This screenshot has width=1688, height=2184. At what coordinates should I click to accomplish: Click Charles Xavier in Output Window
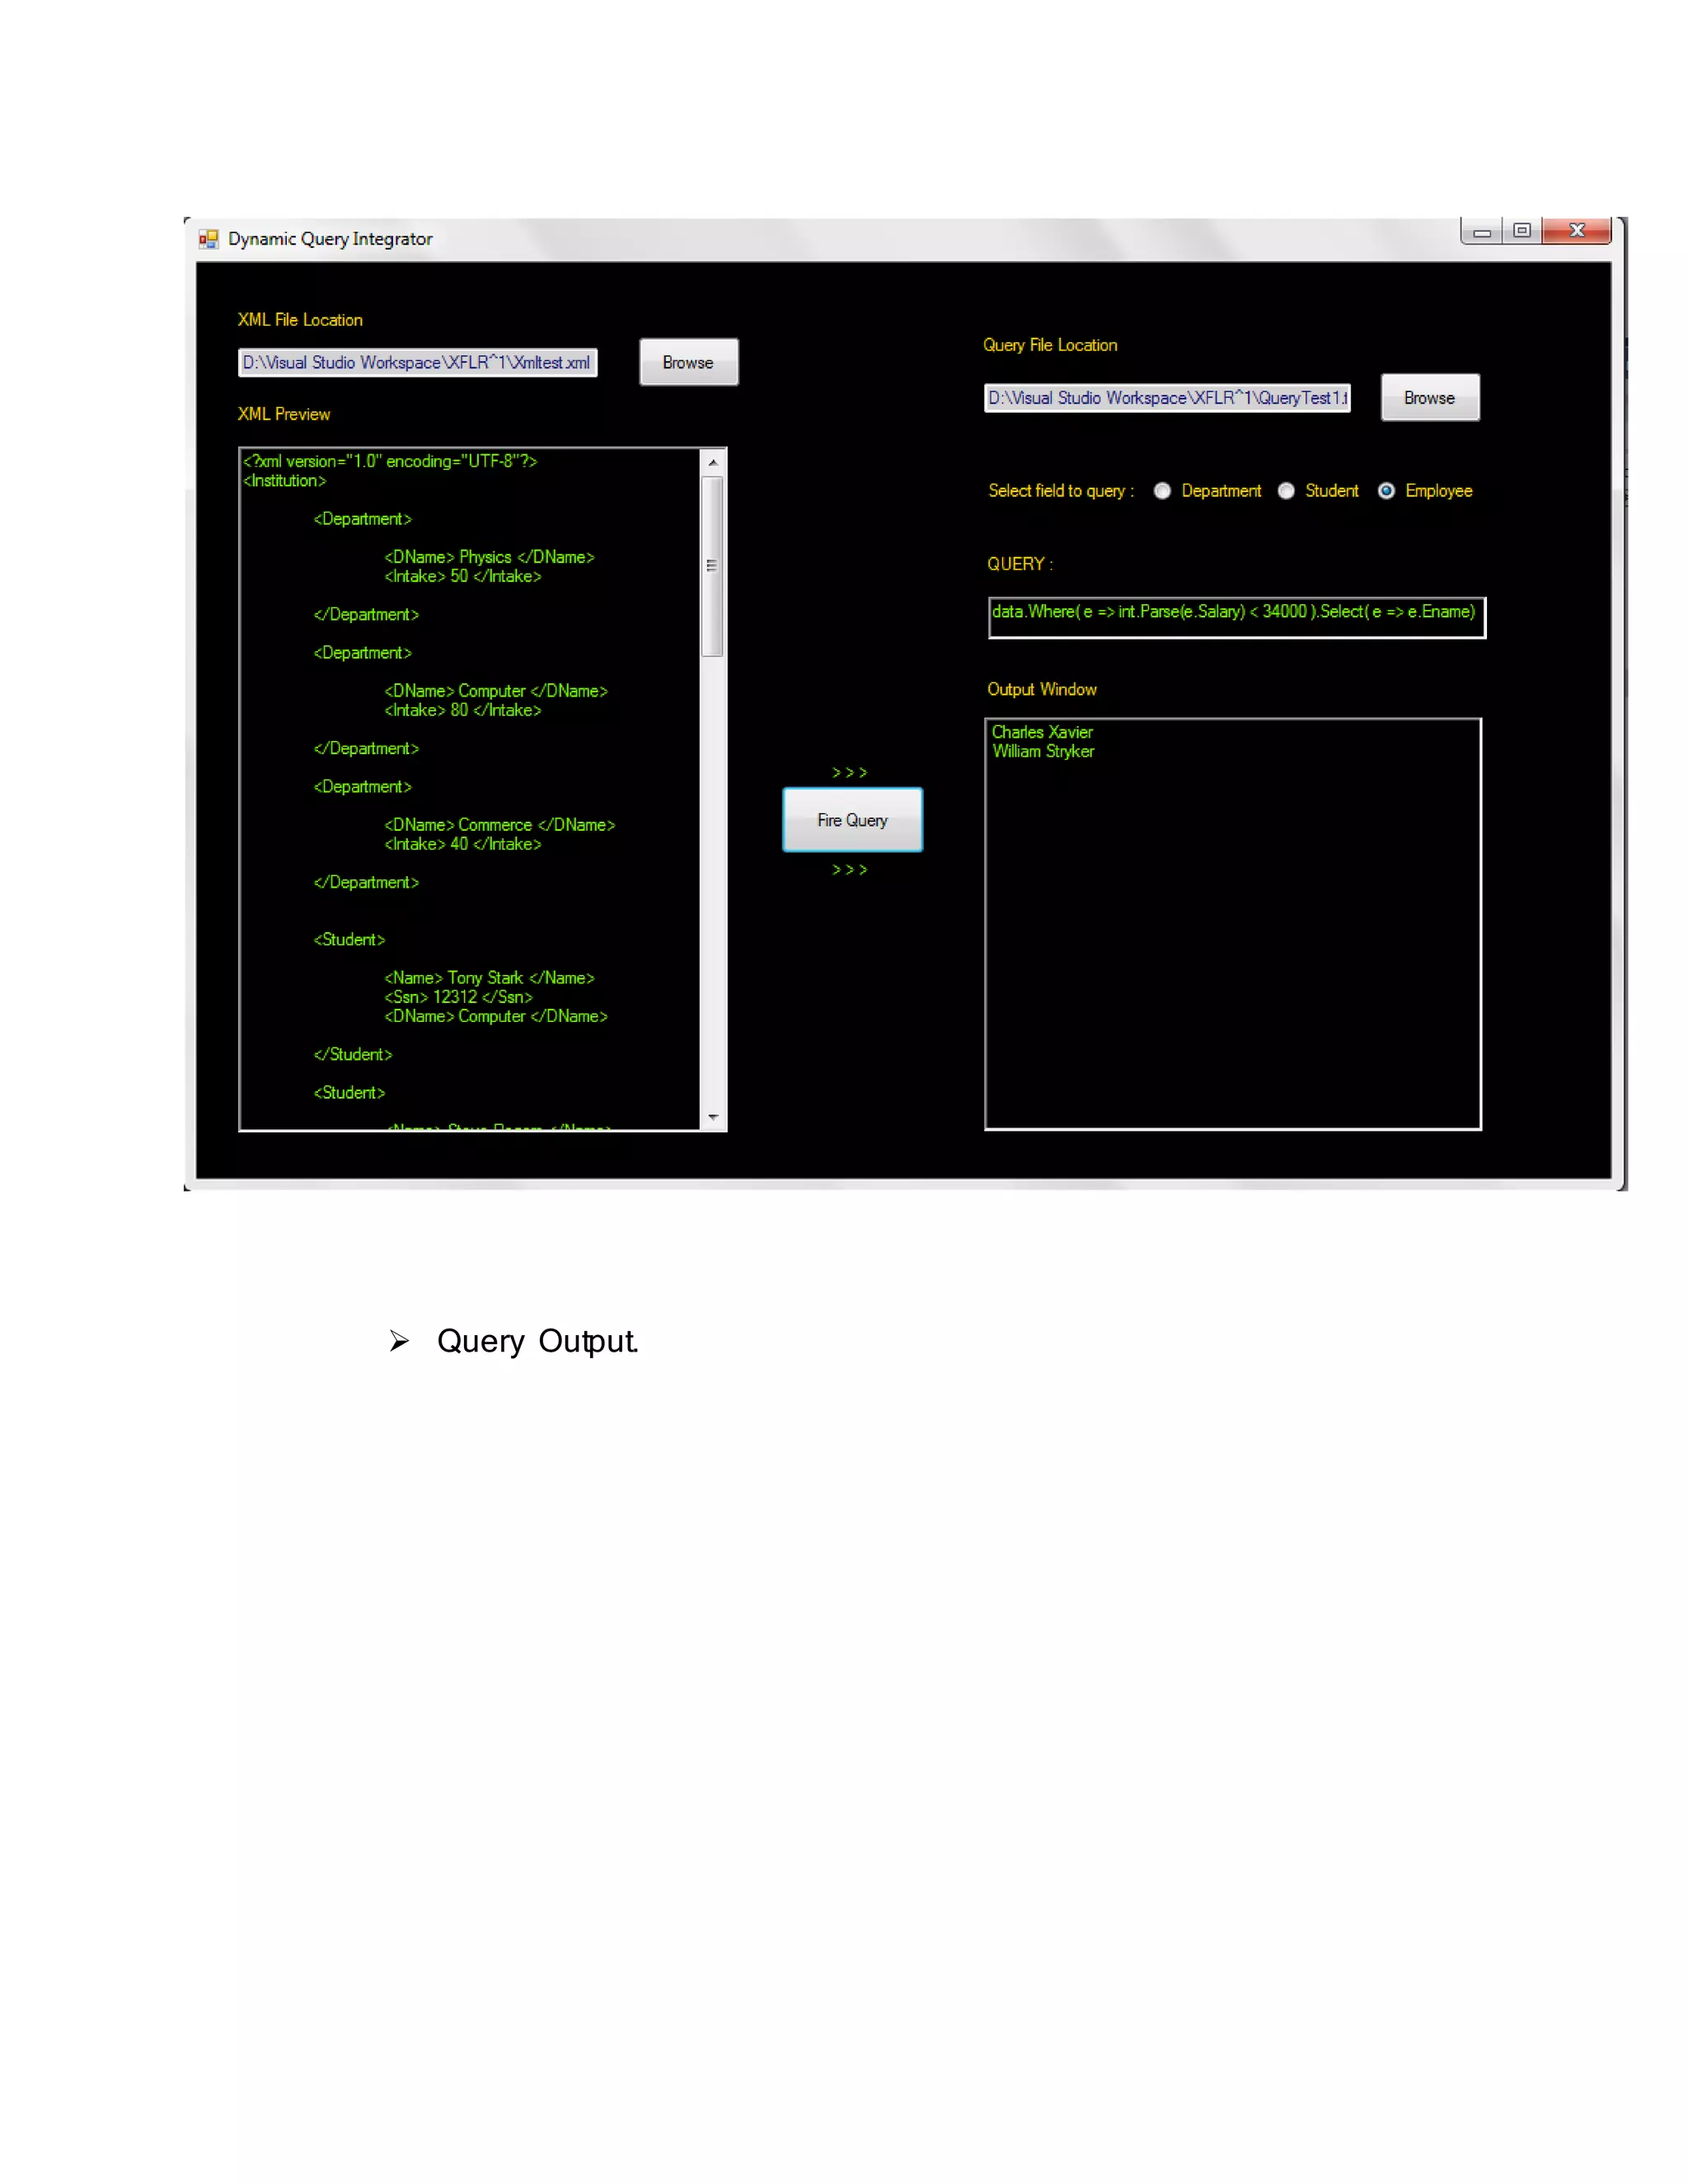[x=1042, y=732]
